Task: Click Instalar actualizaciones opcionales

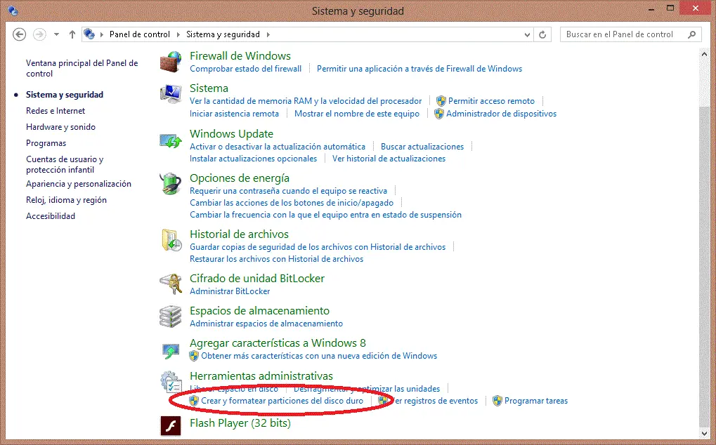Action: coord(253,158)
